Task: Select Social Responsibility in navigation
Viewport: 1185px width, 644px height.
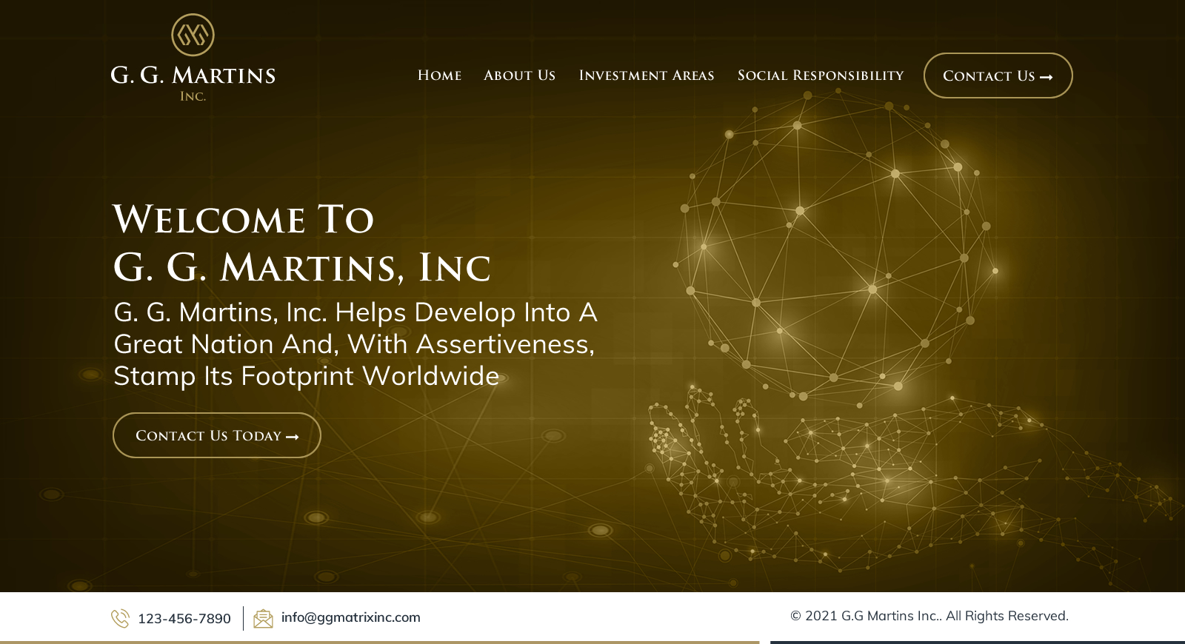Action: 820,76
